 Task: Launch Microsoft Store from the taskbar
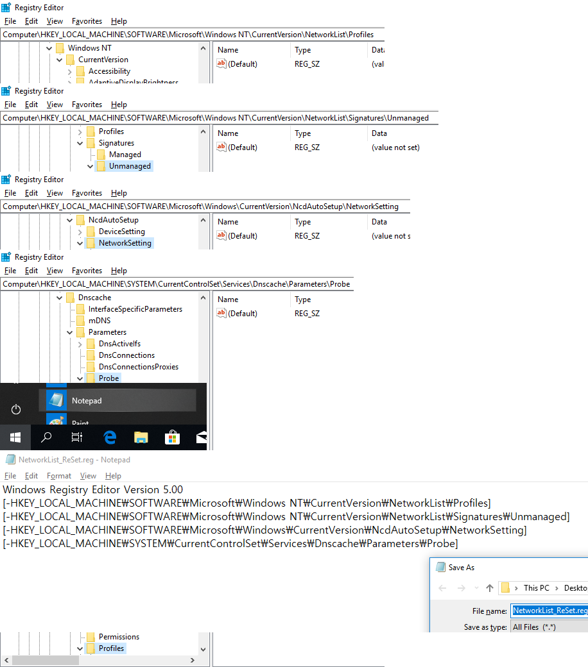[172, 437]
